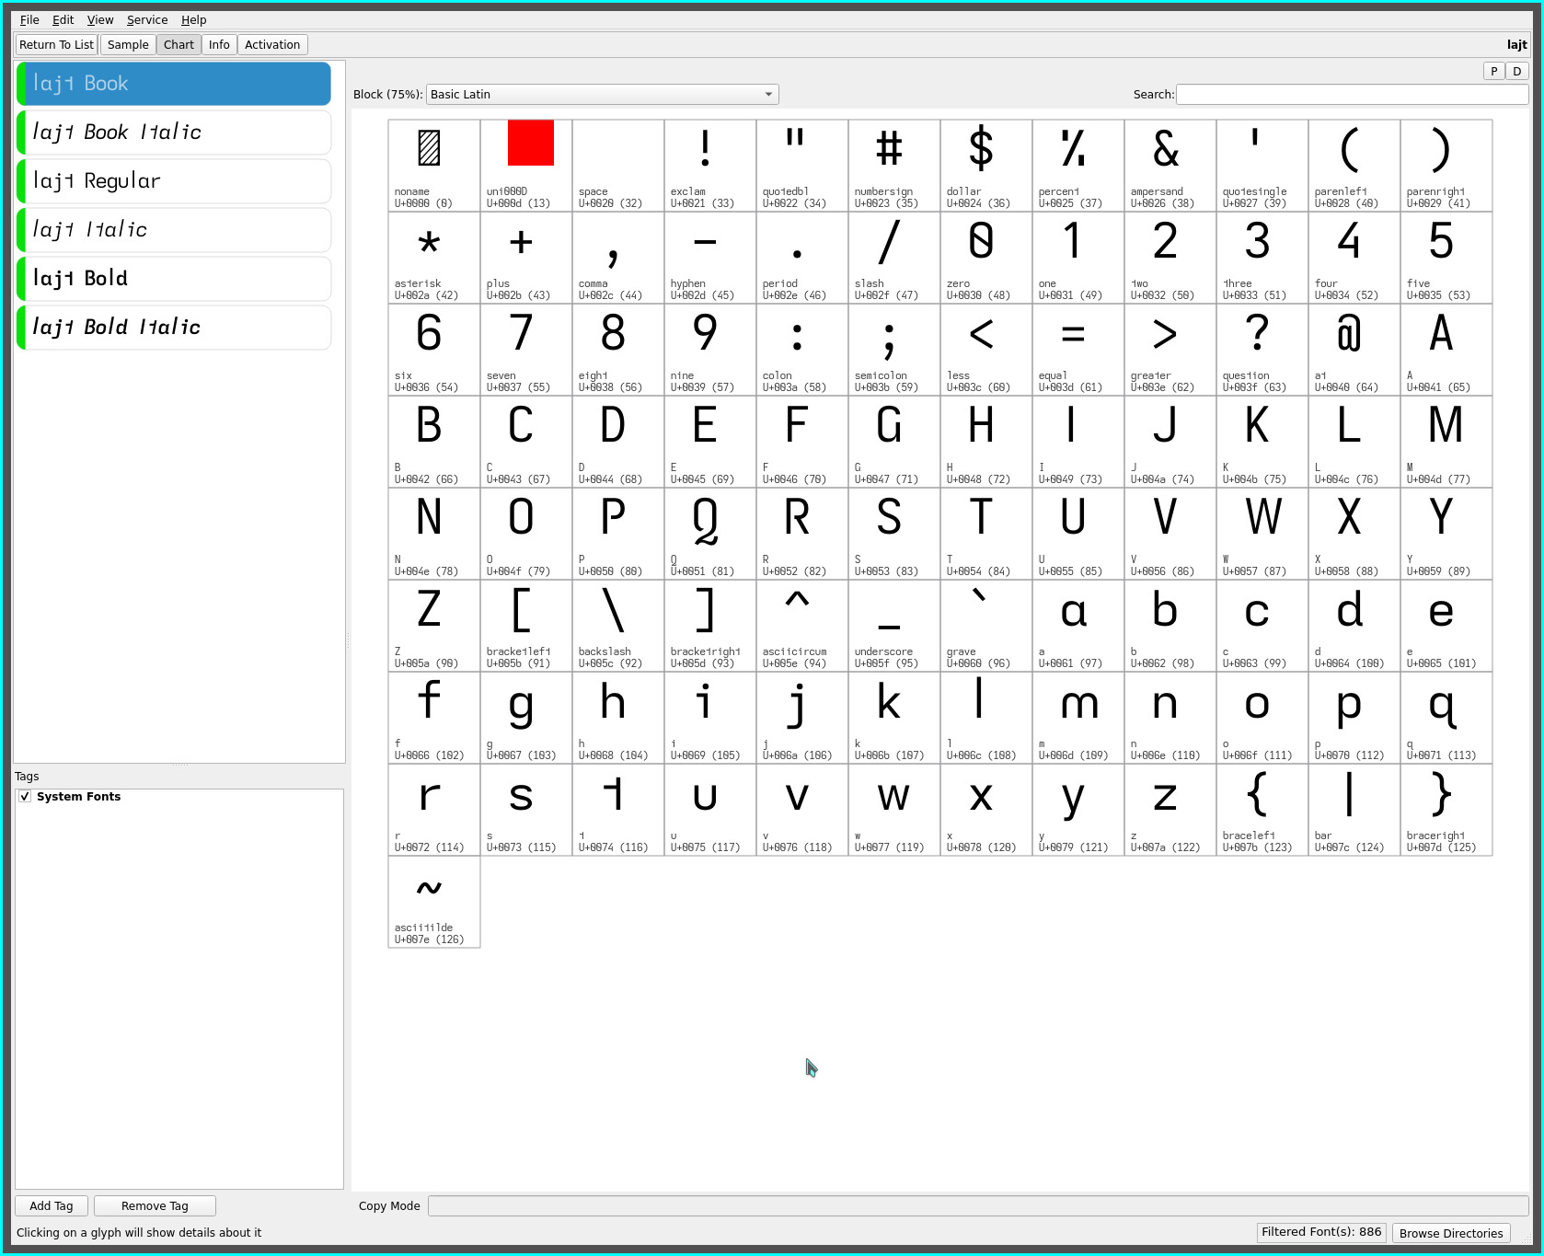The image size is (1544, 1256).
Task: Switch to the Info tab
Action: point(219,44)
